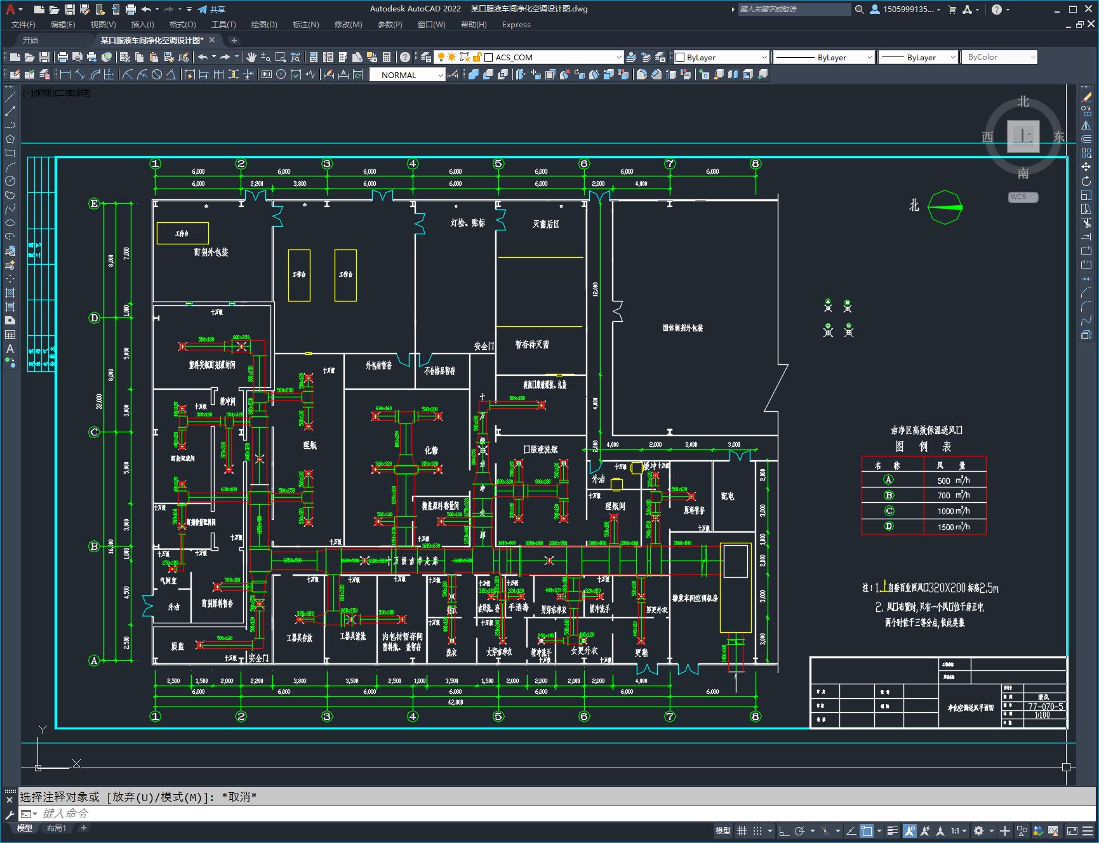This screenshot has width=1099, height=843.
Task: Open the NORMAL dimension style dropdown
Action: [x=407, y=74]
